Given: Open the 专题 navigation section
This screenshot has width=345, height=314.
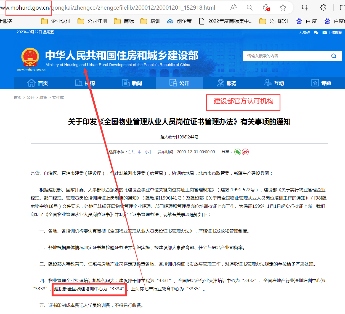Looking at the screenshot, I should [x=321, y=83].
